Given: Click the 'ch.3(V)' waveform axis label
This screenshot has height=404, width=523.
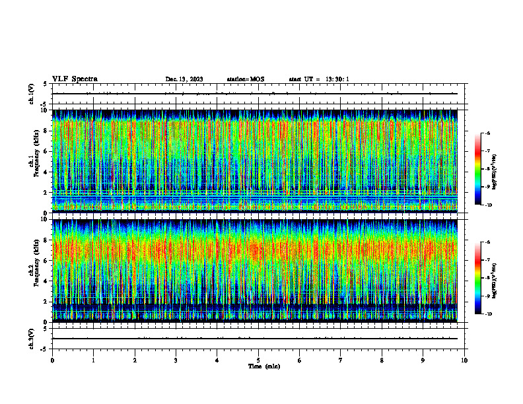Looking at the screenshot, I should pyautogui.click(x=31, y=339).
